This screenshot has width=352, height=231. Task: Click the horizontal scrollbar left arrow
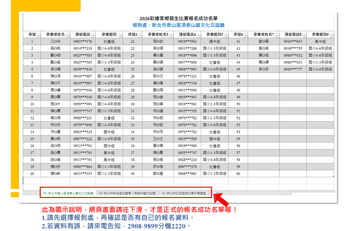289,194
